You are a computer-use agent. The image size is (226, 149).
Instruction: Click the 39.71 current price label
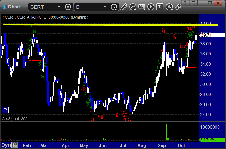[212, 35]
